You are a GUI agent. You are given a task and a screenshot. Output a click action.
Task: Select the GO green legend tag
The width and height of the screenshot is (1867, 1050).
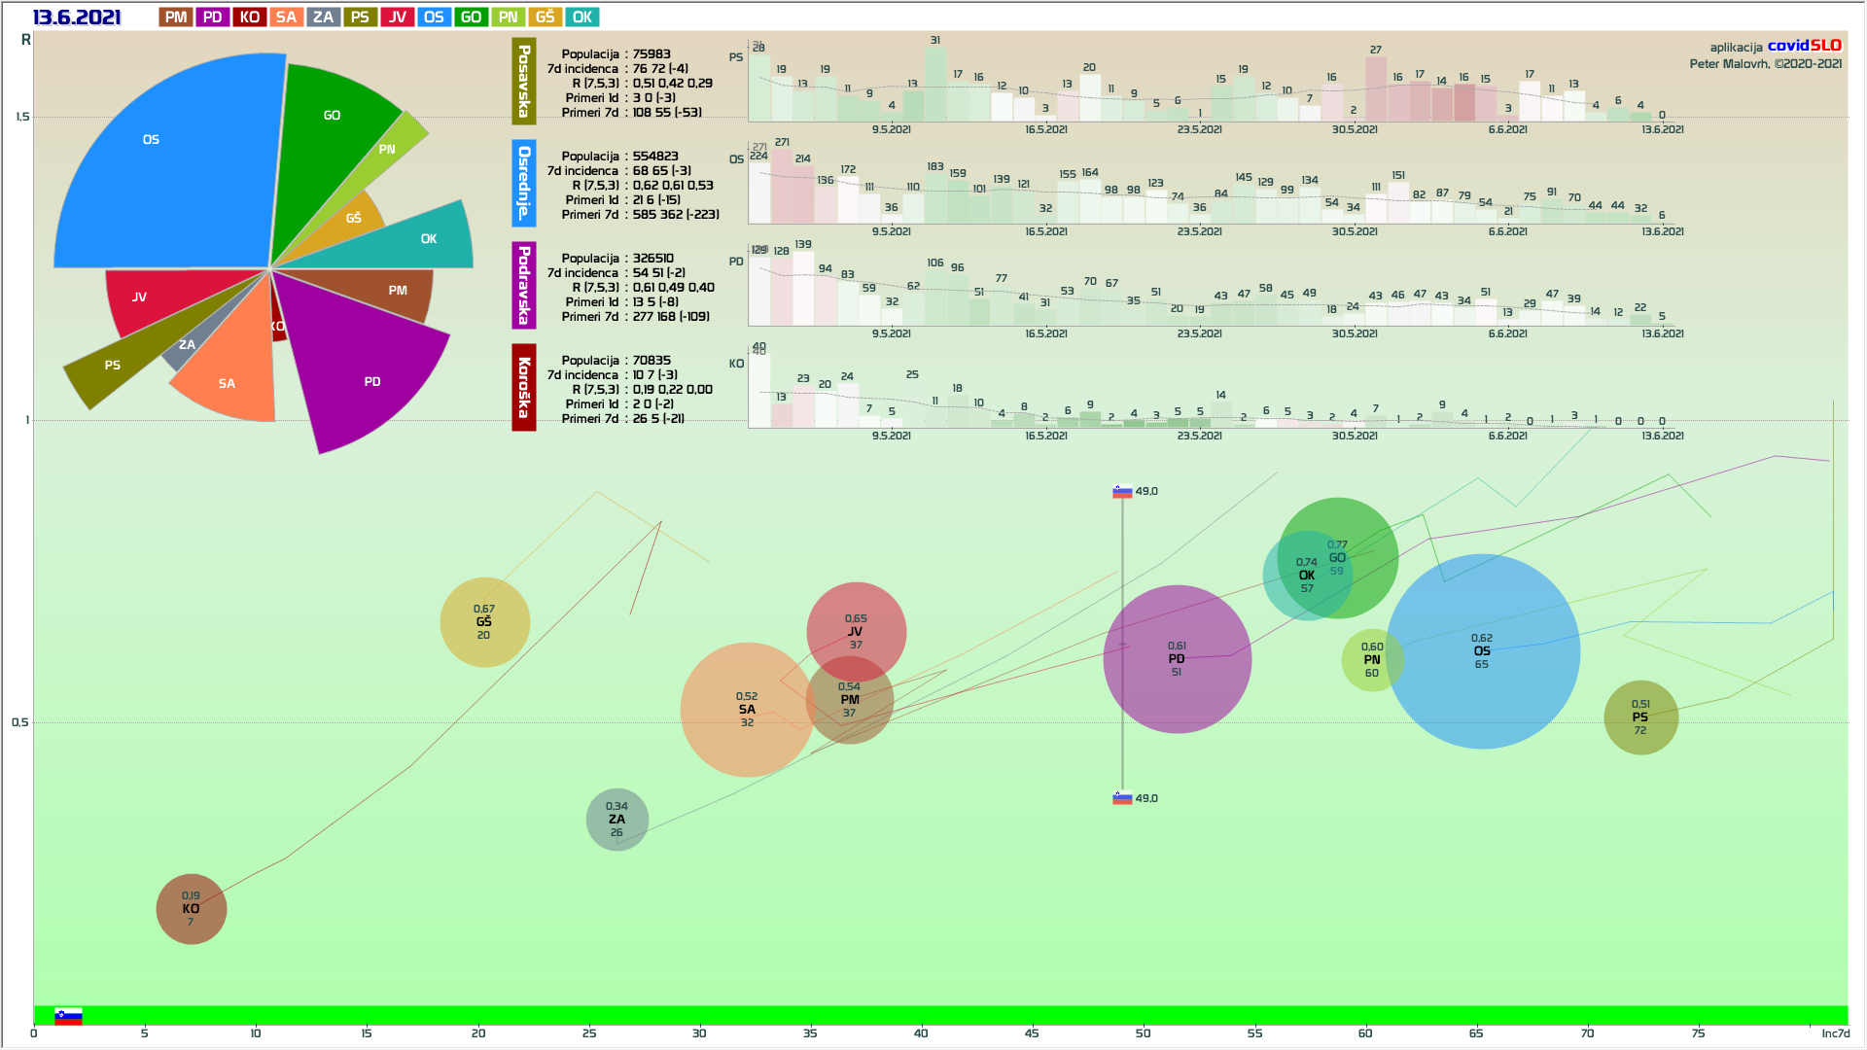(471, 17)
